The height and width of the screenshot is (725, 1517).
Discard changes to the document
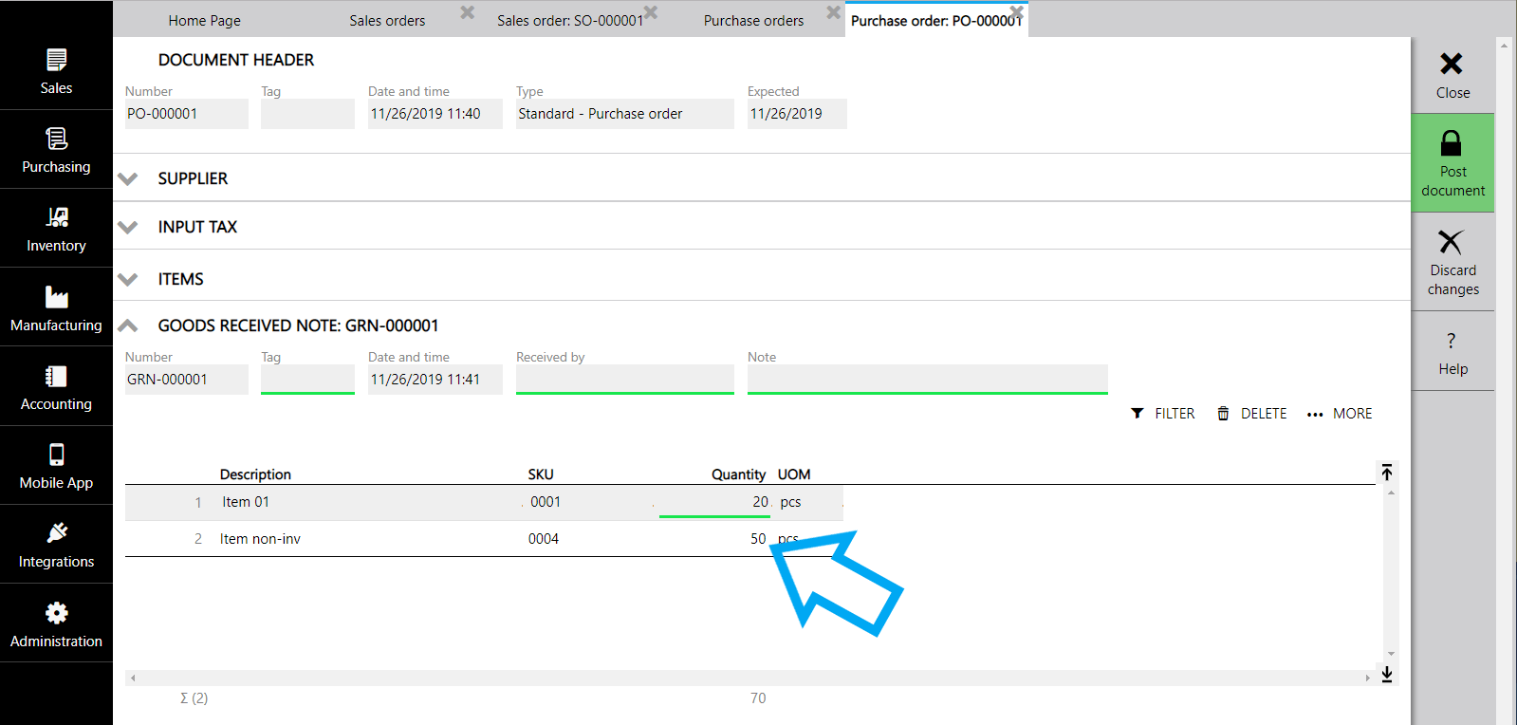(1452, 261)
